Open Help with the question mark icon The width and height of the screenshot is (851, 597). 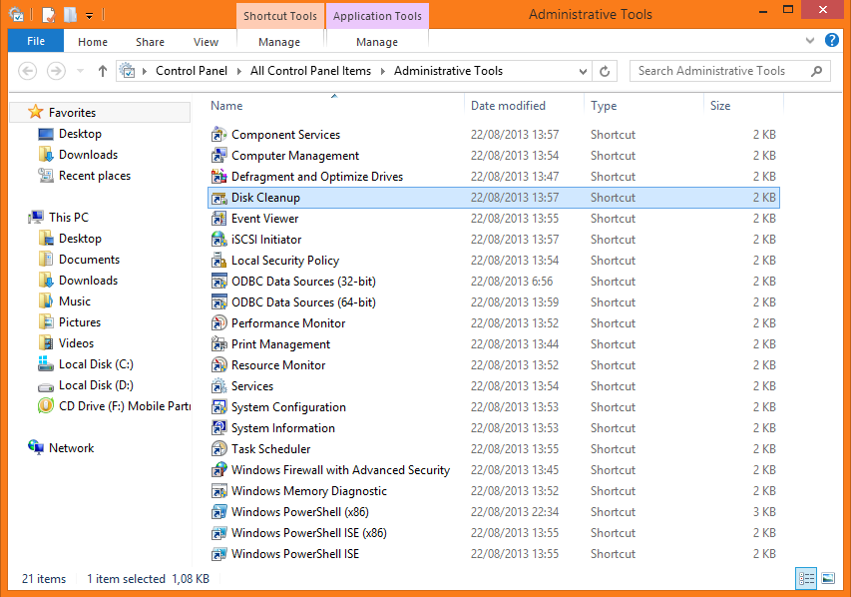(x=831, y=40)
